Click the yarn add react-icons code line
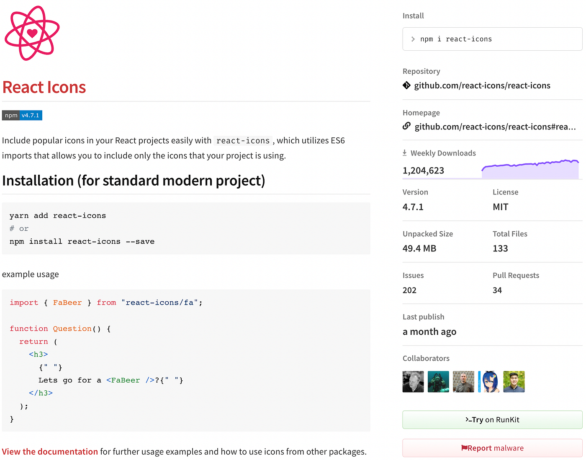Screen dimensions: 586x460 pos(58,216)
